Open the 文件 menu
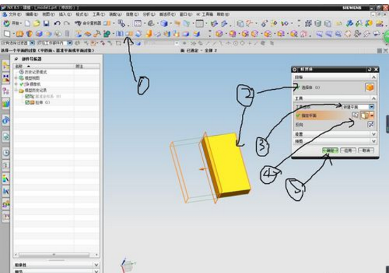This screenshot has height=273, width=389. 13,14
